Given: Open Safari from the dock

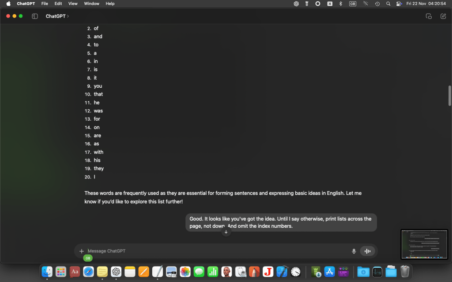Looking at the screenshot, I should [x=88, y=271].
